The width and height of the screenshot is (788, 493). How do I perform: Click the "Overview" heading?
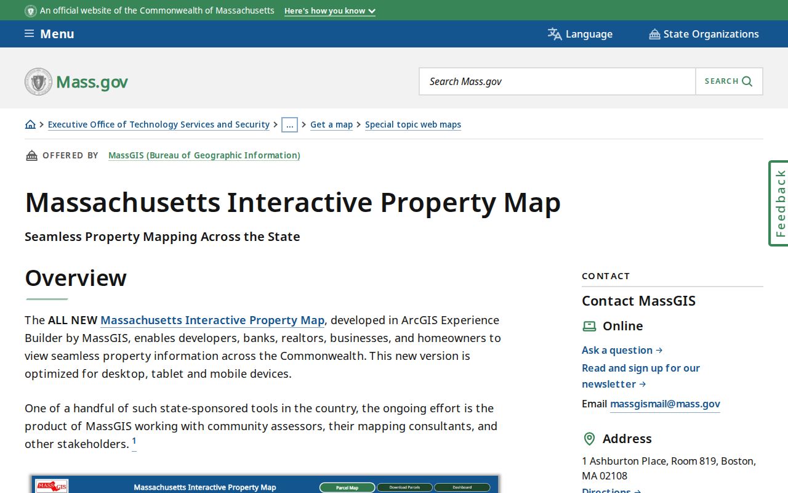[76, 278]
